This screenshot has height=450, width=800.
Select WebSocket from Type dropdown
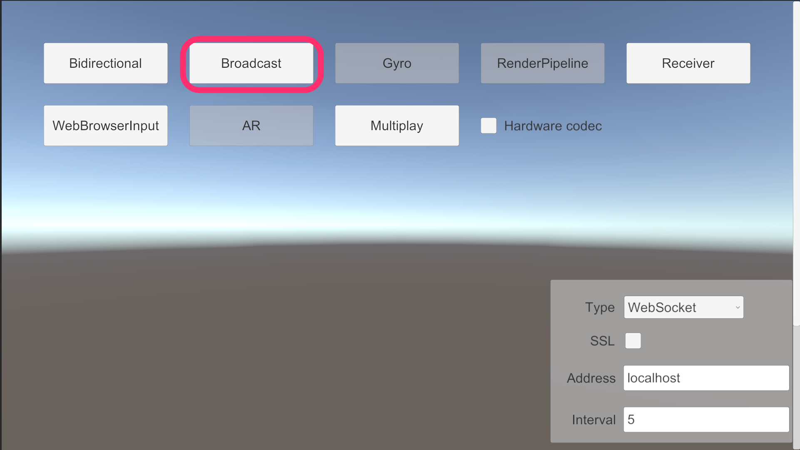[x=683, y=308]
